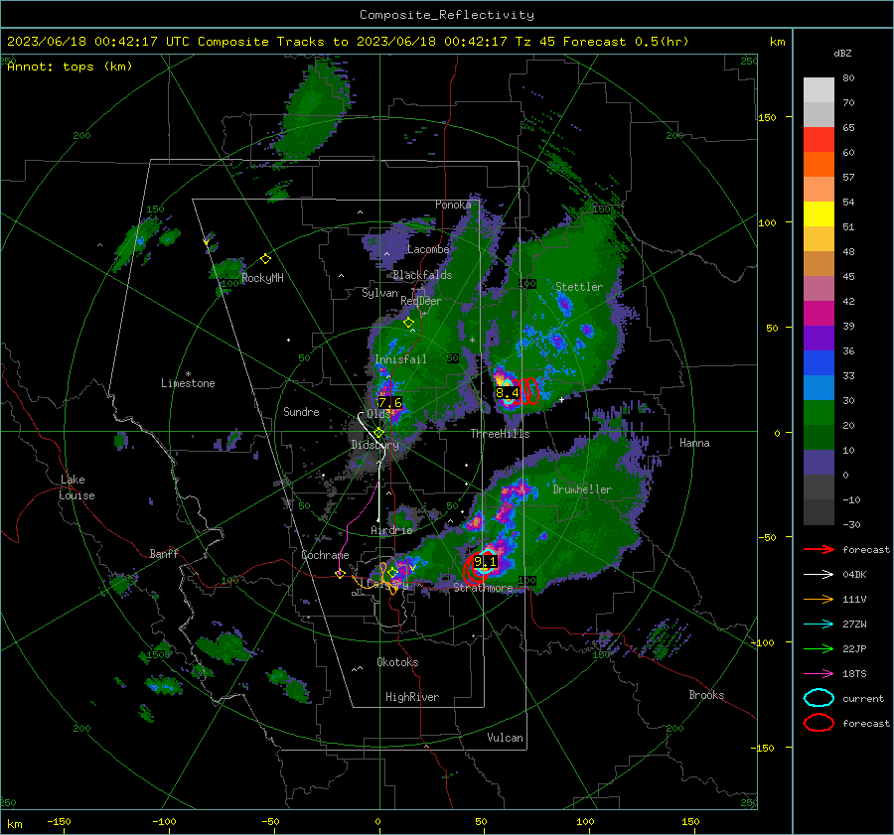The height and width of the screenshot is (835, 894).
Task: Click the km unit label at top right
Action: tap(777, 42)
